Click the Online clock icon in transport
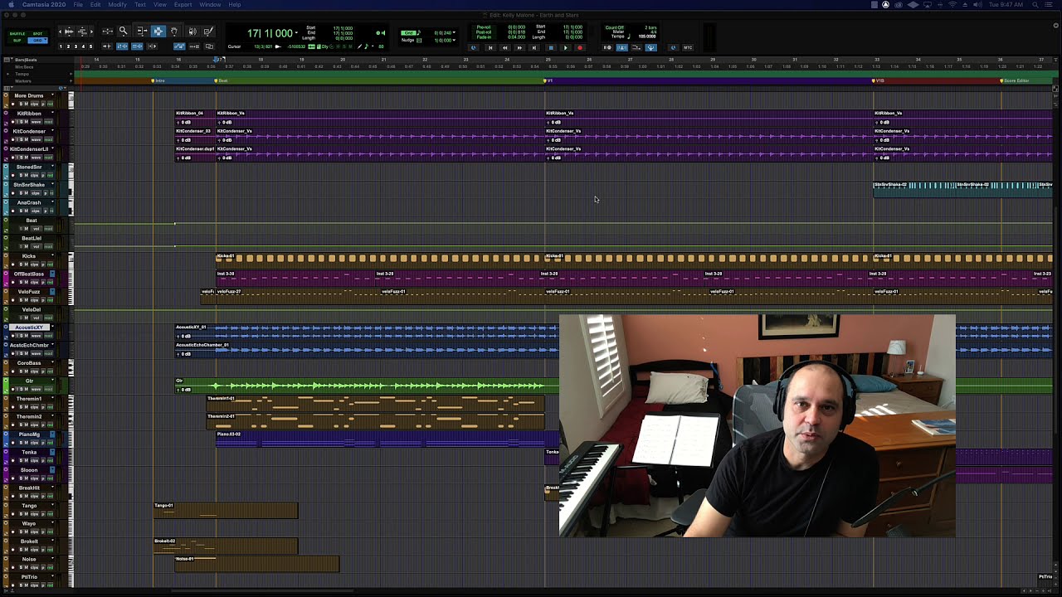 click(474, 48)
